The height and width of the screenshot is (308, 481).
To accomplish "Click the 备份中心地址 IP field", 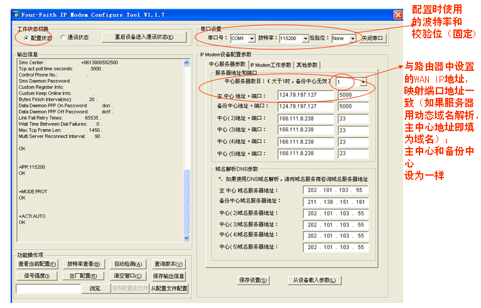I will click(x=306, y=107).
